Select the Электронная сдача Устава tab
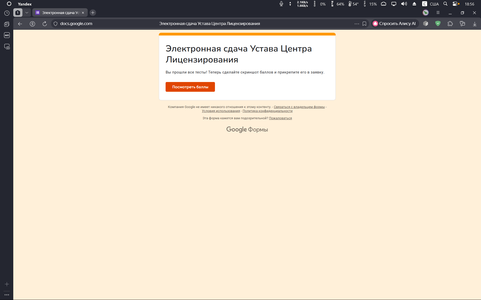 [x=60, y=13]
